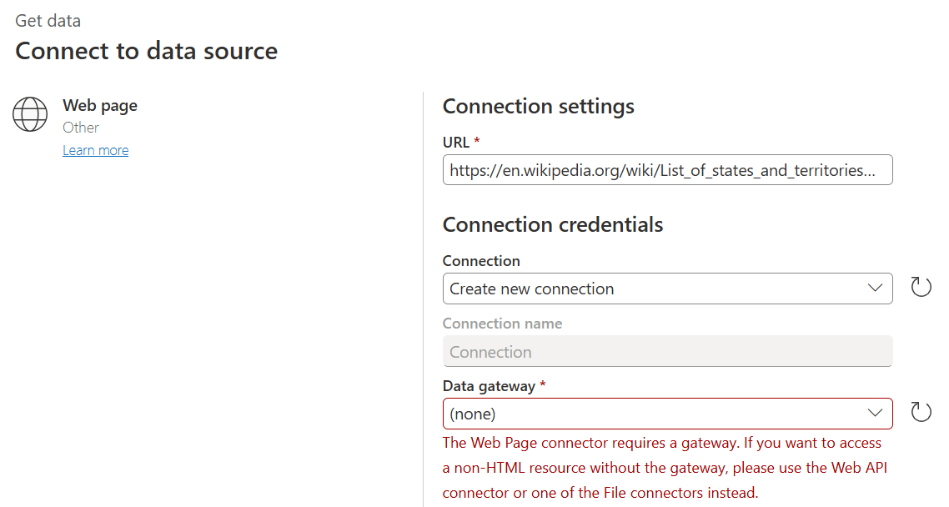Expand the chevron on the Data gateway combo box

[875, 413]
